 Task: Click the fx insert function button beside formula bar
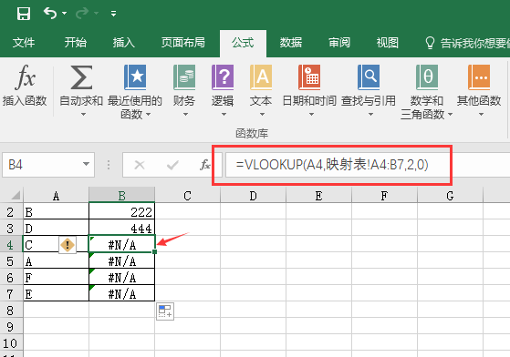pos(205,165)
